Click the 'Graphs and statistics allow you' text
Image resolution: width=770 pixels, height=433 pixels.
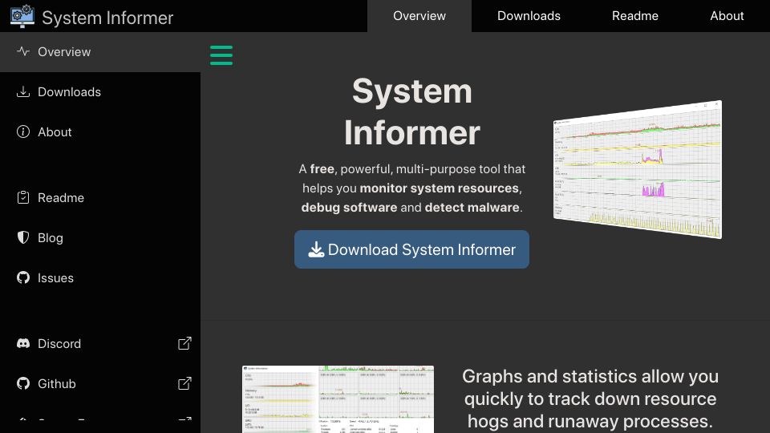coord(590,376)
